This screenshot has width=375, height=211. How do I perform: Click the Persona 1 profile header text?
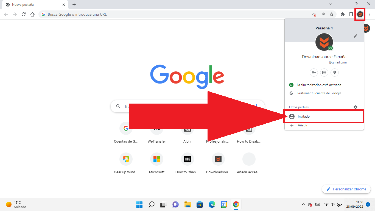[324, 28]
